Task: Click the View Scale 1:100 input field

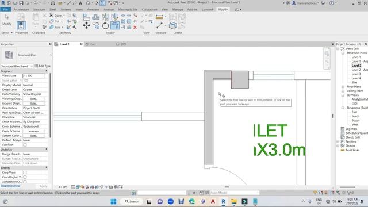Action: (34, 76)
